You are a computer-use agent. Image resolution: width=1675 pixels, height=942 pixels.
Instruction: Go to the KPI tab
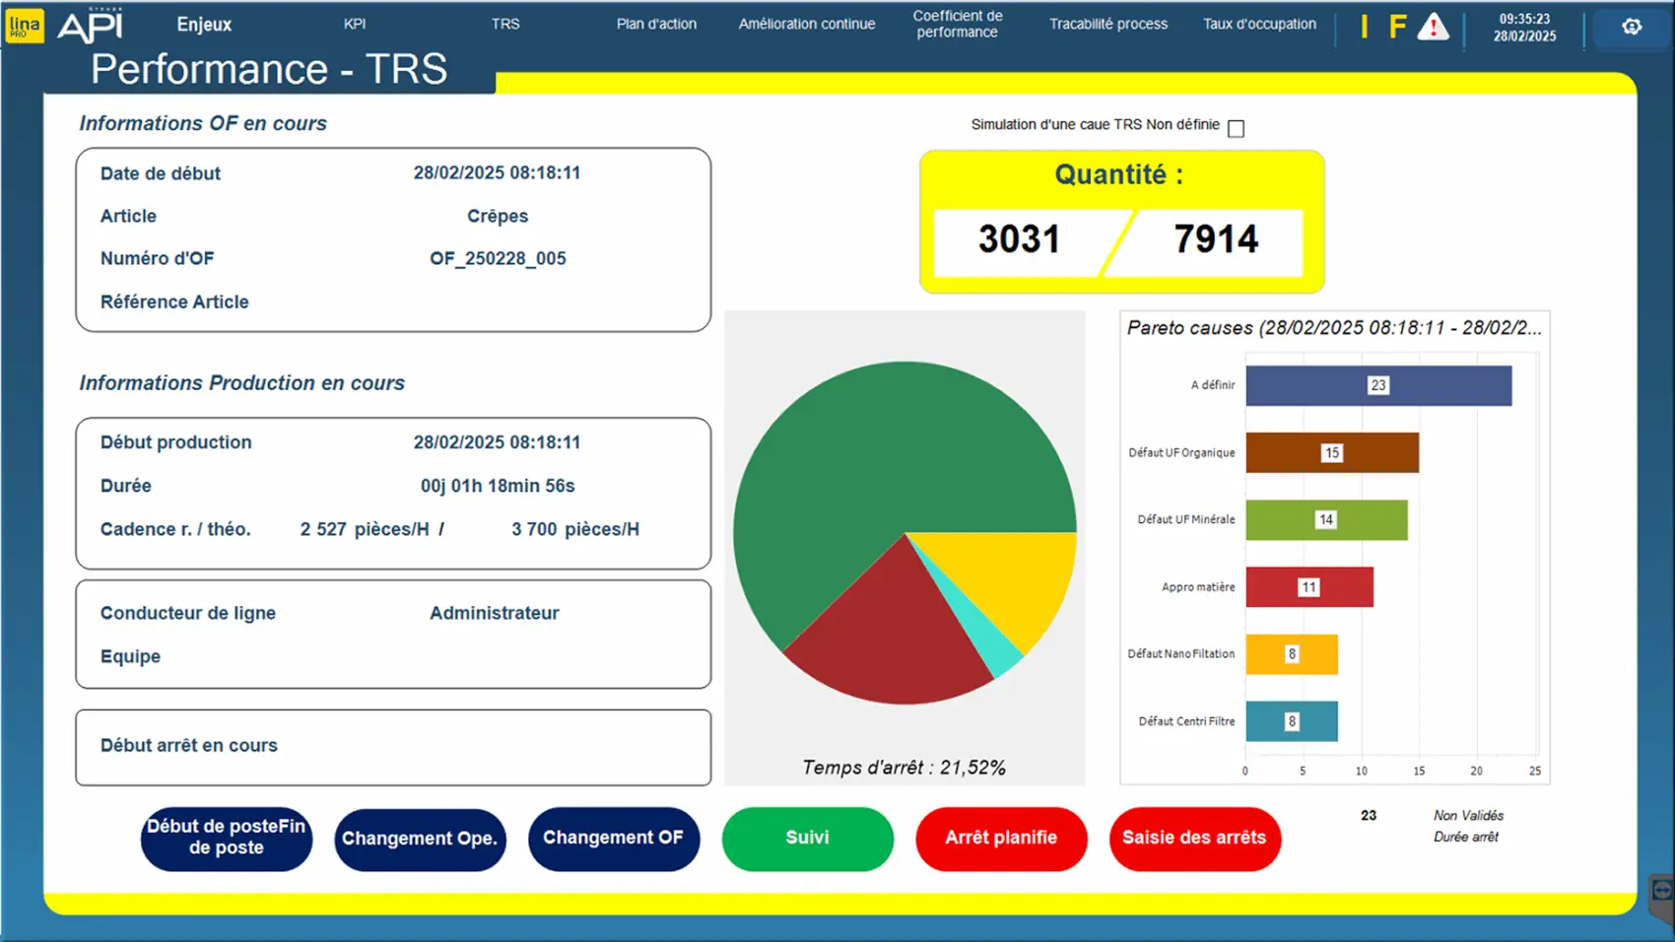tap(355, 24)
